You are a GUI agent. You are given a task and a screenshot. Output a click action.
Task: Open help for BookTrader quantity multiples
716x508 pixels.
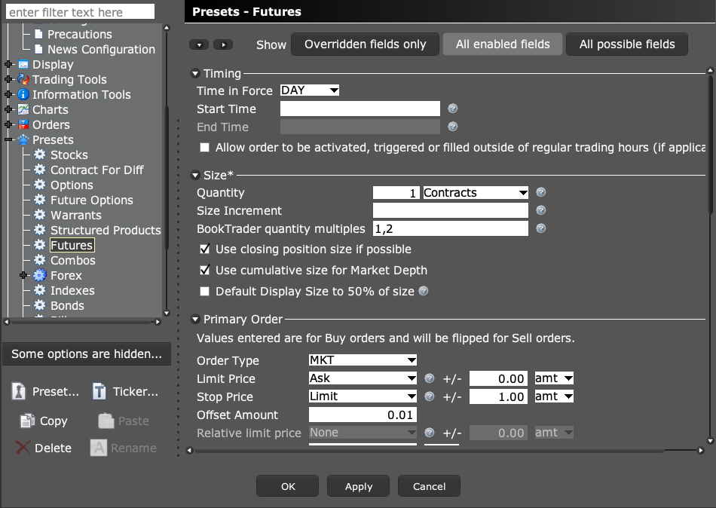540,228
